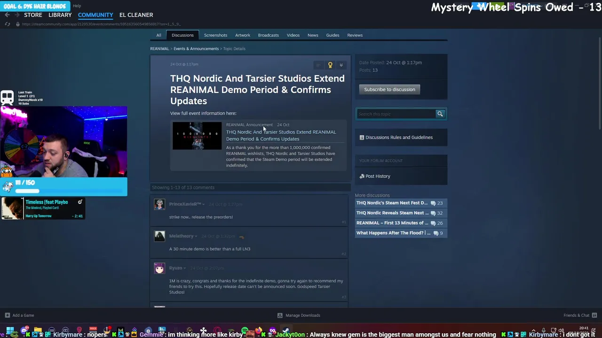Viewport: 602px width, 338px height.
Task: Click comment text 'strike now.. release the preorders!'
Action: click(x=201, y=217)
